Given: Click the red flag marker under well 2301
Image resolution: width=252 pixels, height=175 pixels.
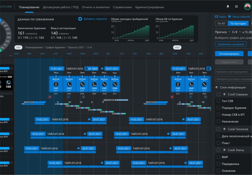Looking at the screenshot, I should coord(50,97).
